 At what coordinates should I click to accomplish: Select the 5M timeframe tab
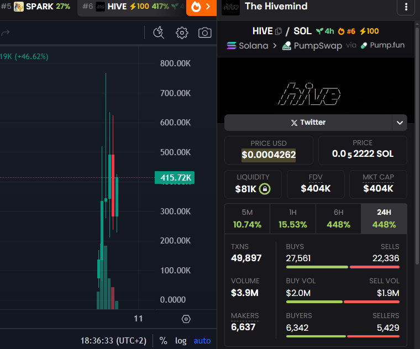(x=247, y=219)
